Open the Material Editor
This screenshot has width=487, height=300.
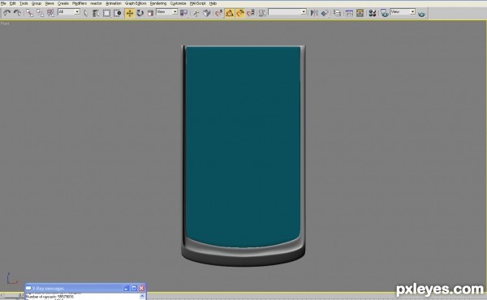[372, 13]
